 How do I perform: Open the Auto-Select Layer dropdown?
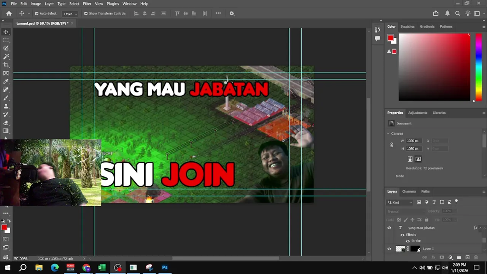point(70,14)
